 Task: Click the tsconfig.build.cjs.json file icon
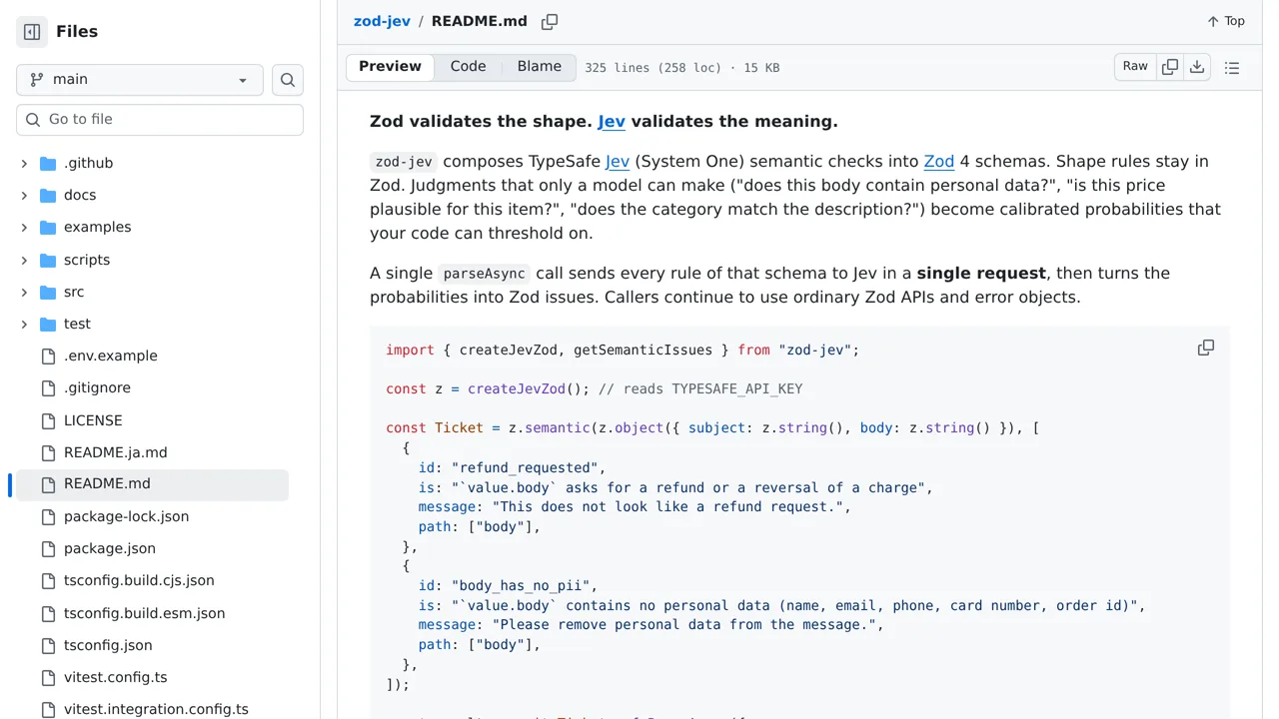pyautogui.click(x=48, y=580)
